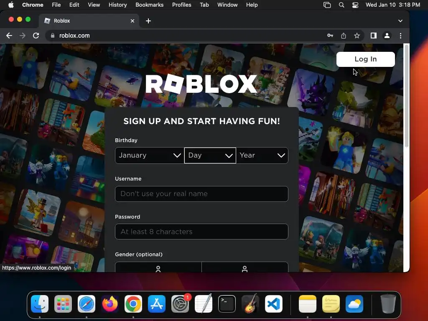Open the Chrome three-dot menu
The width and height of the screenshot is (428, 321).
(x=400, y=36)
